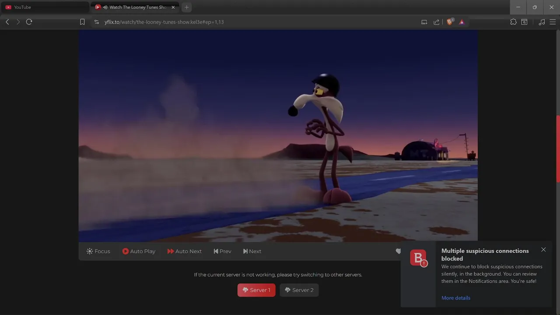This screenshot has height=315, width=560.
Task: Toggle Auto Play option
Action: tap(139, 251)
